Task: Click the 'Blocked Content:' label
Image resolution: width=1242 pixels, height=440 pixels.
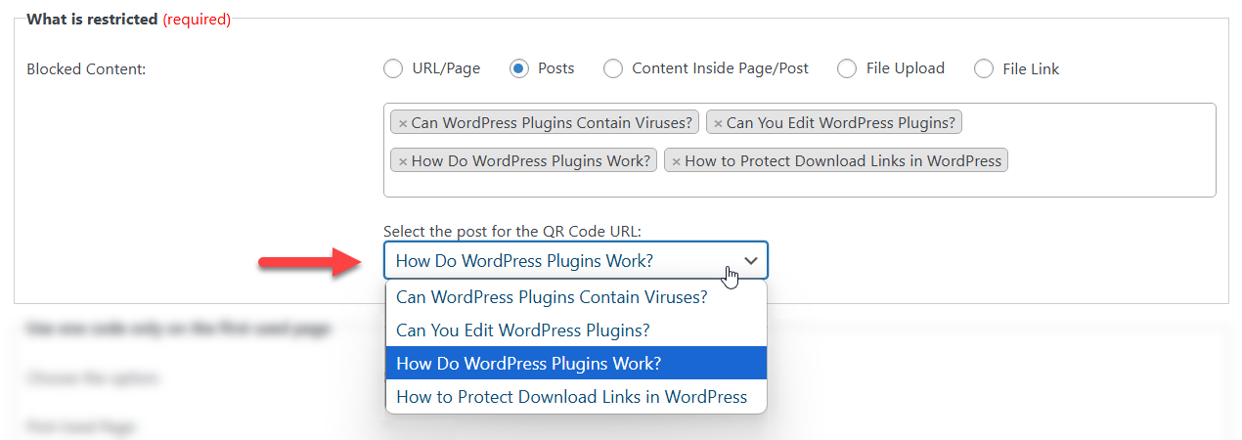Action: (86, 69)
